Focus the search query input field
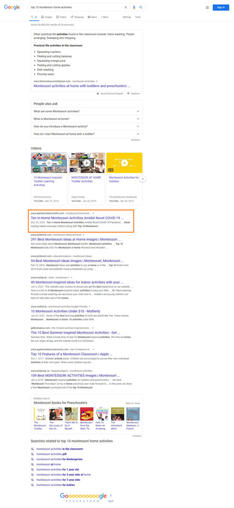The image size is (234, 508). click(76, 7)
